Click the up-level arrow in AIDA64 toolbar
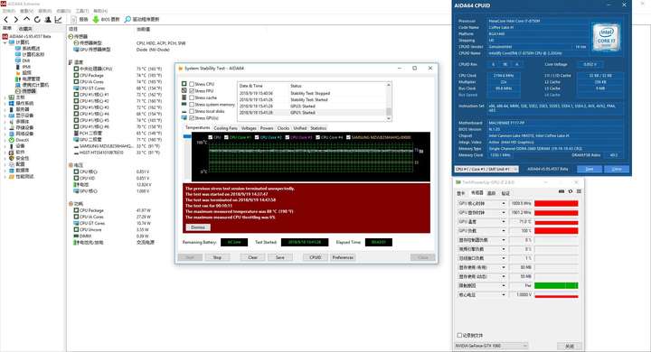 click(x=26, y=19)
